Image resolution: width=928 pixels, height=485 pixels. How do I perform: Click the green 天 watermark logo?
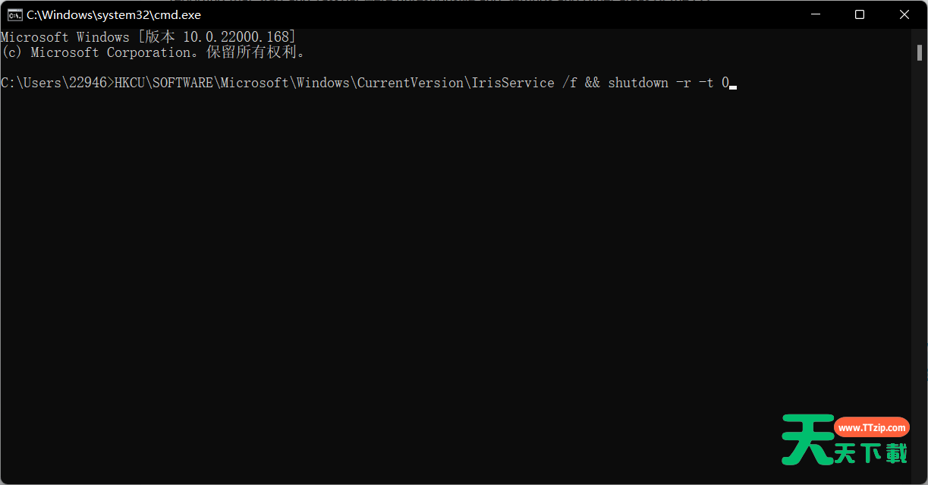click(807, 439)
